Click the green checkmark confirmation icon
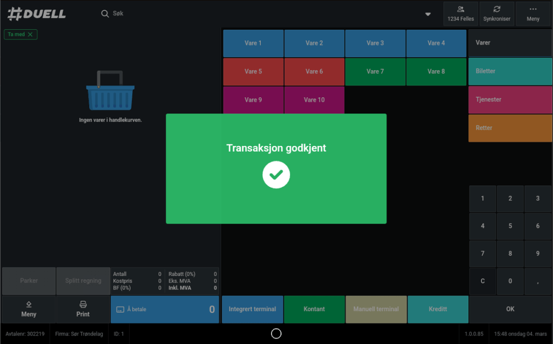Screen dimensions: 553x344 [276, 174]
